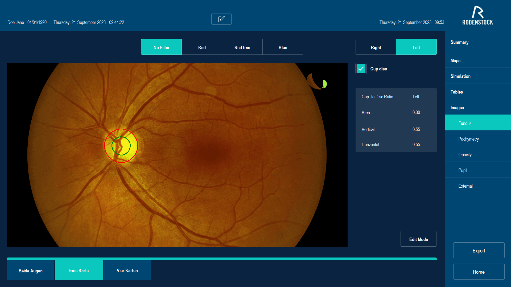Expand the Images menu section

coord(457,108)
